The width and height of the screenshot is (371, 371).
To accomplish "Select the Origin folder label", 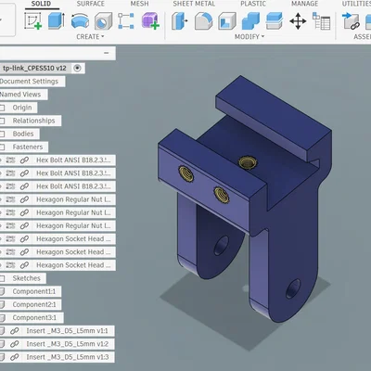I will click(22, 108).
